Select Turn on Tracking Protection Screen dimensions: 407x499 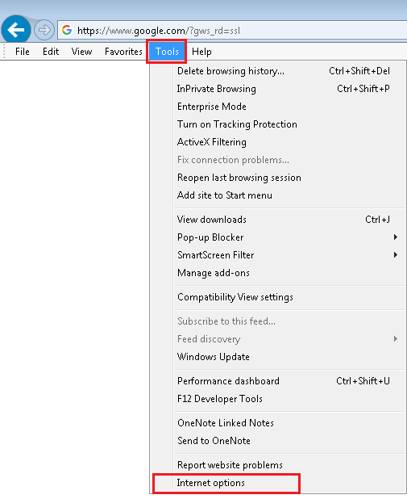278,124
